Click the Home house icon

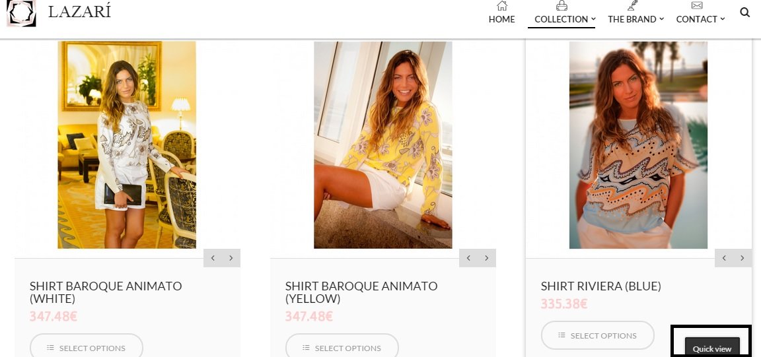pyautogui.click(x=502, y=6)
